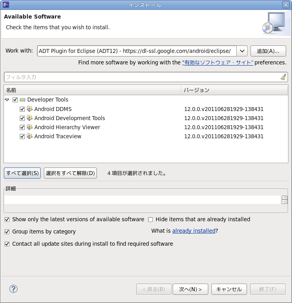
Task: Click the 詳細 details text area
Action: click(x=143, y=199)
